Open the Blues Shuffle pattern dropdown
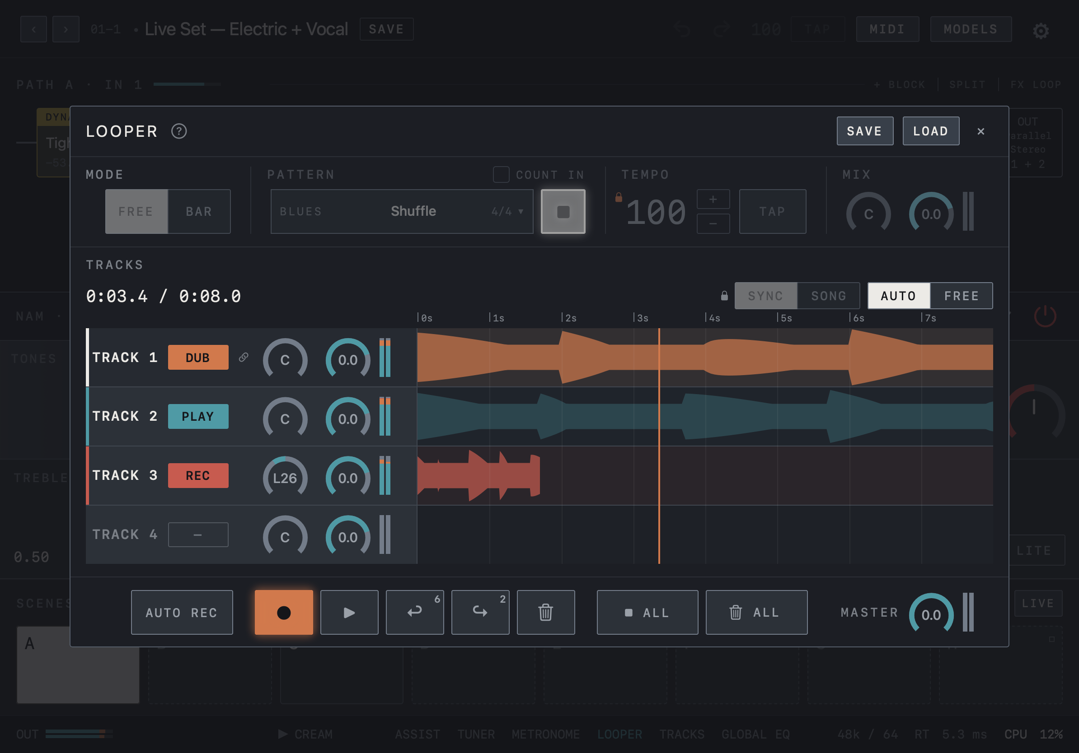This screenshot has width=1079, height=753. 402,211
